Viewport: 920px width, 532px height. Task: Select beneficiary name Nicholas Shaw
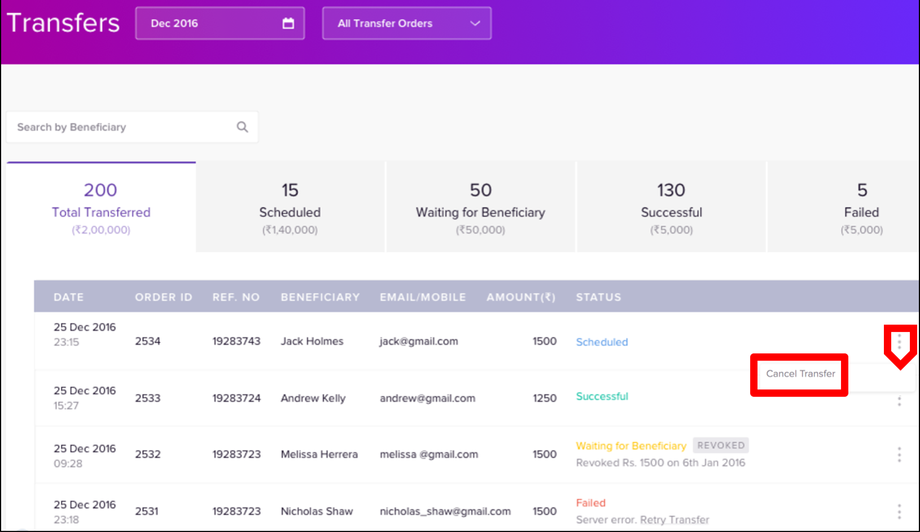[317, 511]
